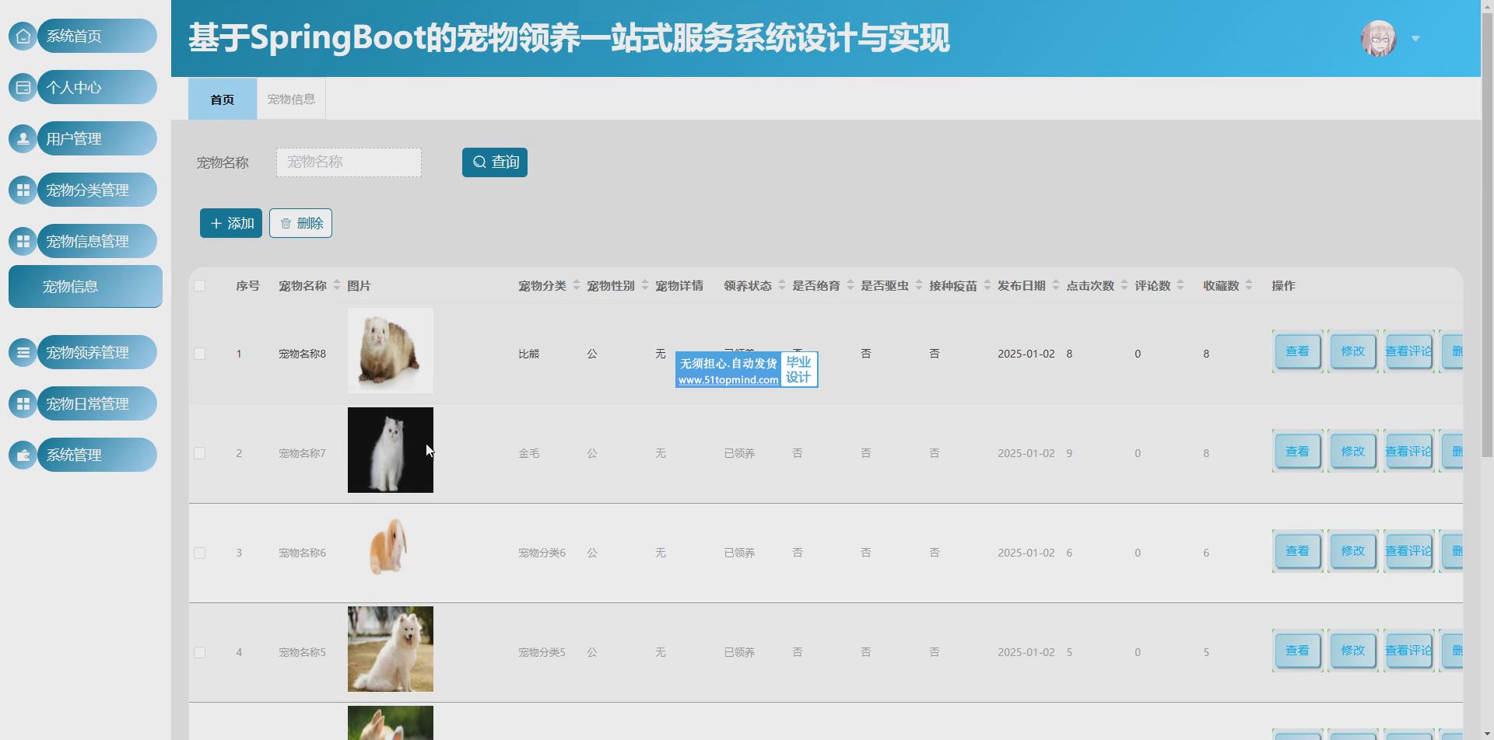Sort the table by 宠物名称 column

(337, 285)
